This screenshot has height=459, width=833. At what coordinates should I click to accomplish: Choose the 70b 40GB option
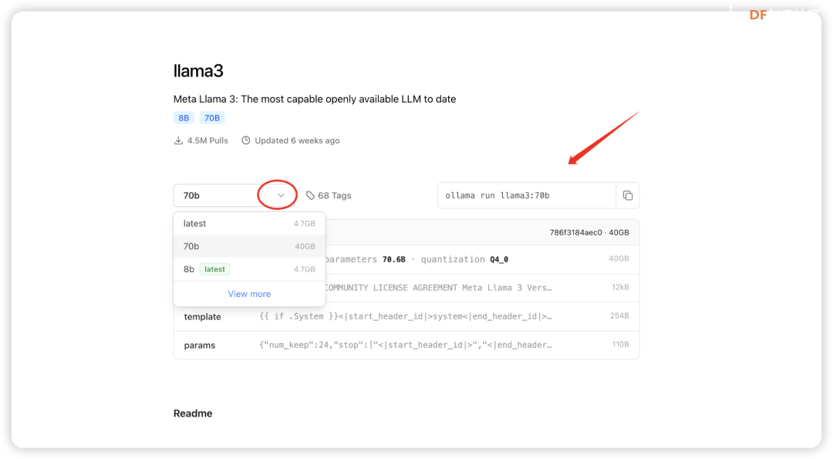[249, 247]
